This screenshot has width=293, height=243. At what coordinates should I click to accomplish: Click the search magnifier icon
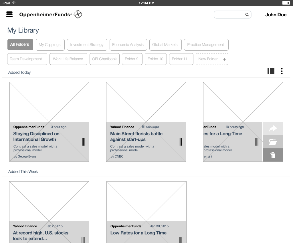pos(247,15)
